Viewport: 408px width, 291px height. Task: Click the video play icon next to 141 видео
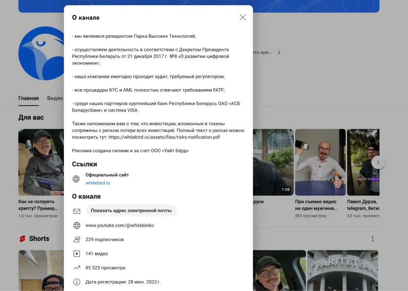[x=76, y=254]
